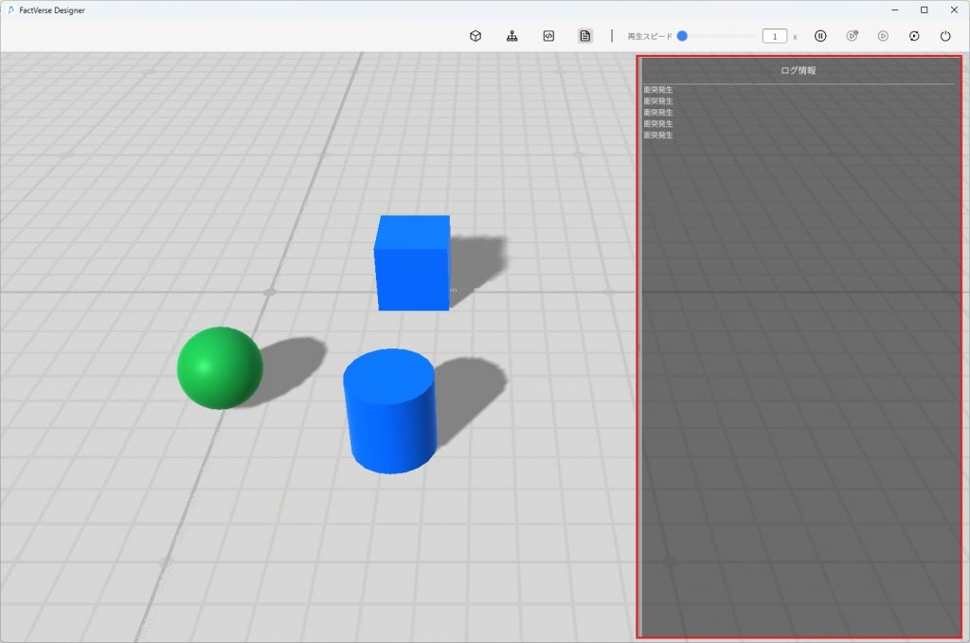Click the first 衝突発生 log entry
The image size is (970, 643).
[x=658, y=90]
